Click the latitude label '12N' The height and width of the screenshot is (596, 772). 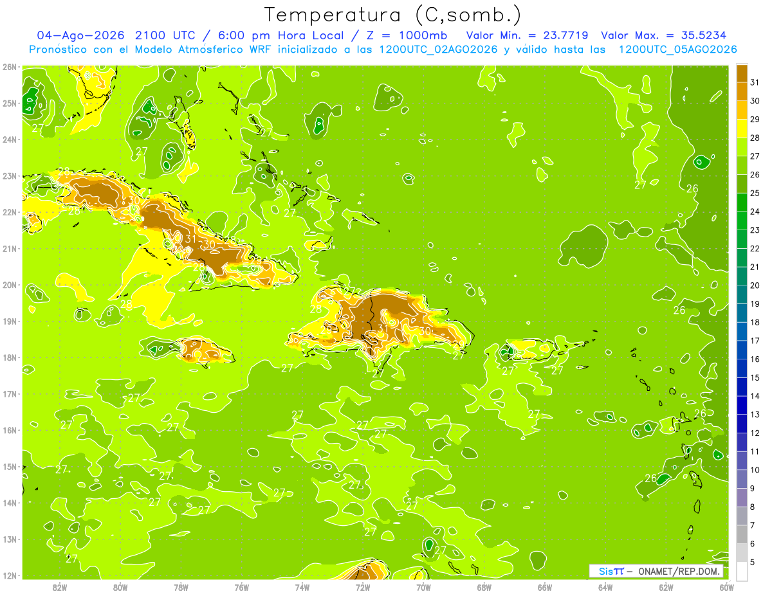tap(10, 575)
